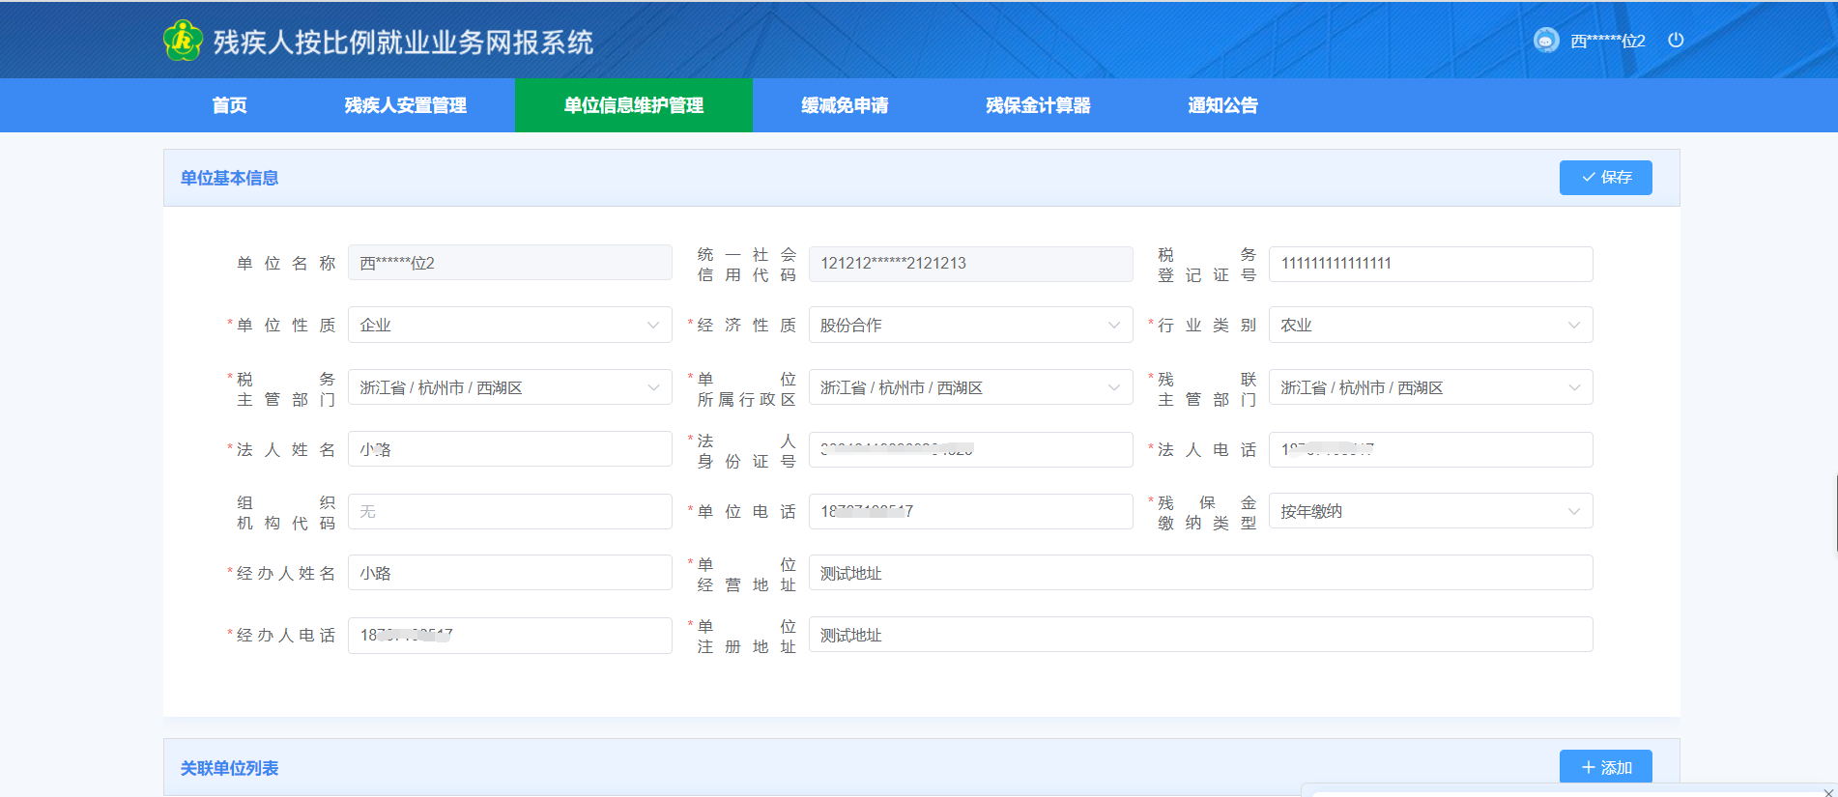This screenshot has height=797, width=1838.
Task: Open the 税务主管部门 region selector
Action: tap(510, 387)
